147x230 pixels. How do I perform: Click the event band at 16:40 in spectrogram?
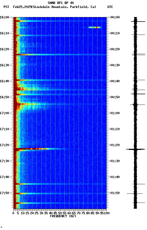[60, 80]
